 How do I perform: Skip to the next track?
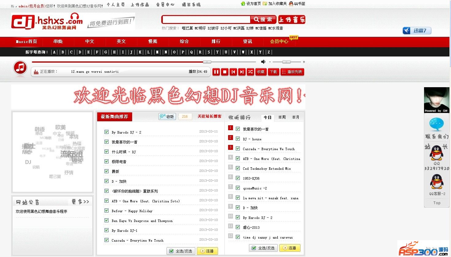[x=242, y=72]
